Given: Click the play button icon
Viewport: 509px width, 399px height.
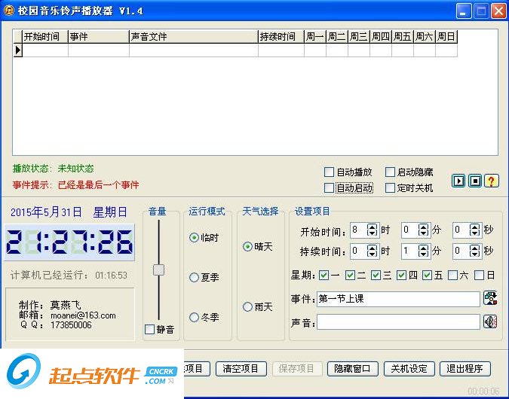Looking at the screenshot, I should coord(458,181).
